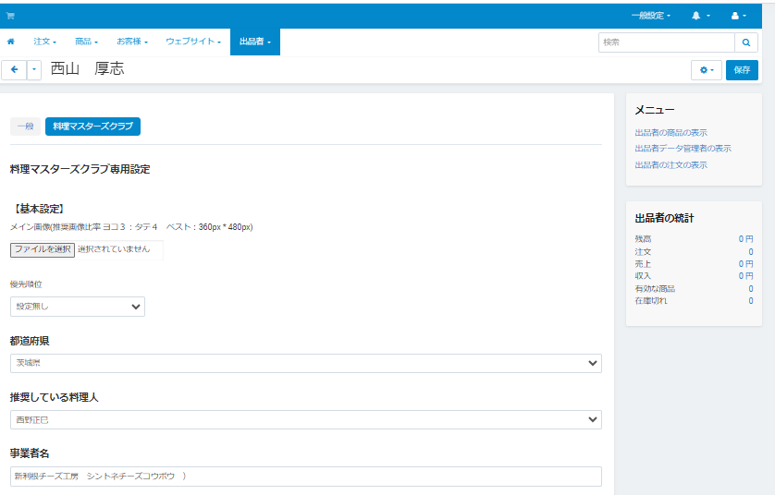Screen dimensions: 775x495
Task: Click the ファイルを選択 button
Action: click(43, 249)
